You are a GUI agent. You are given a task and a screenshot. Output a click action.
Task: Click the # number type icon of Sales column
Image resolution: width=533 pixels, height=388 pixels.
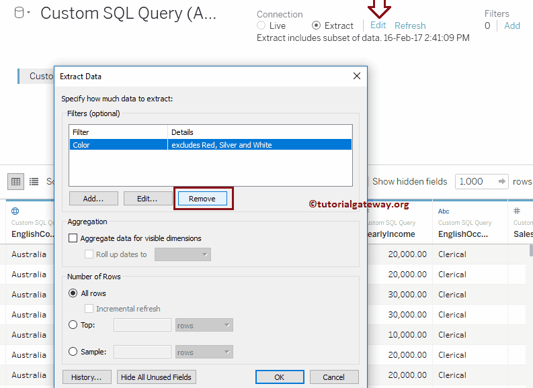[x=517, y=211]
